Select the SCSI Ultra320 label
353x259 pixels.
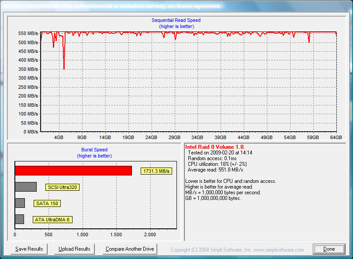(x=62, y=187)
